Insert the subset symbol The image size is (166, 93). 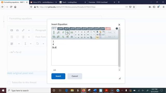coord(85,35)
